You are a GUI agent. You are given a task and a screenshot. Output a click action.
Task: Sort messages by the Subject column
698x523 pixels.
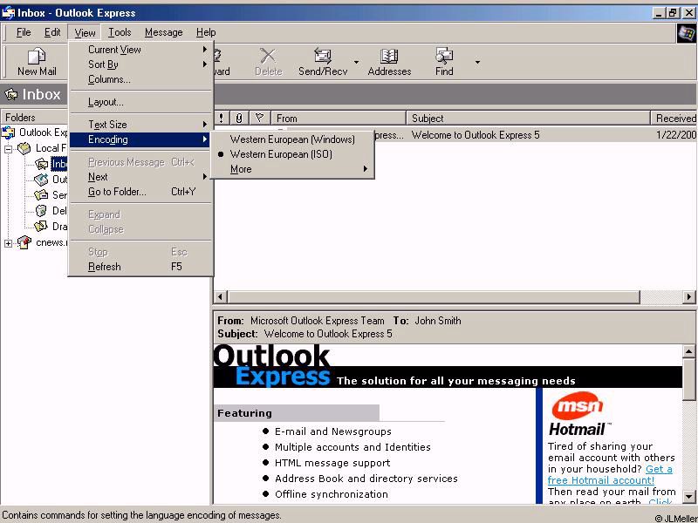pos(529,119)
